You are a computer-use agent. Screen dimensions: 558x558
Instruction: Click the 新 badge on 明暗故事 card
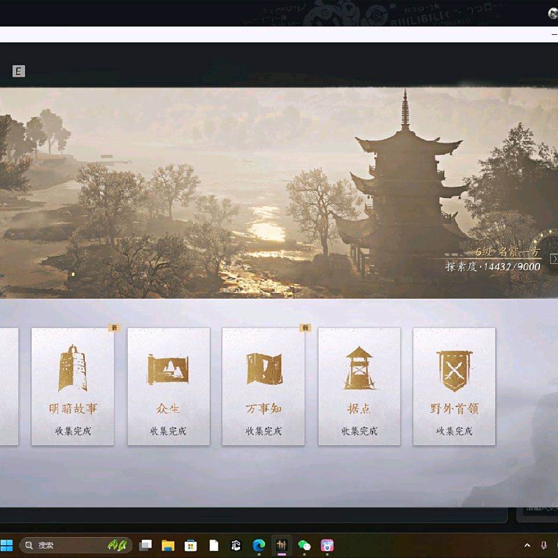[115, 327]
